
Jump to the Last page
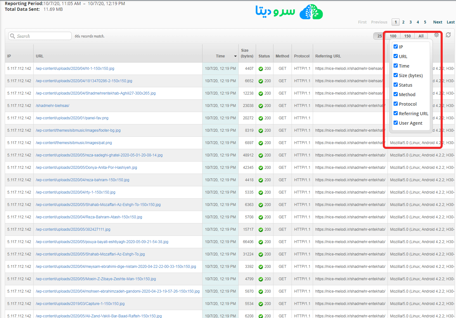[x=451, y=22]
